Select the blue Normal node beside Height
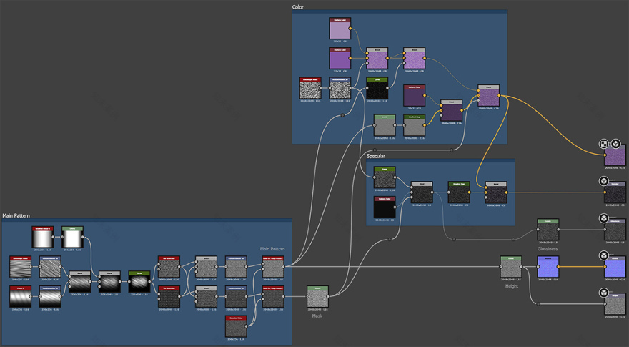 point(547,267)
